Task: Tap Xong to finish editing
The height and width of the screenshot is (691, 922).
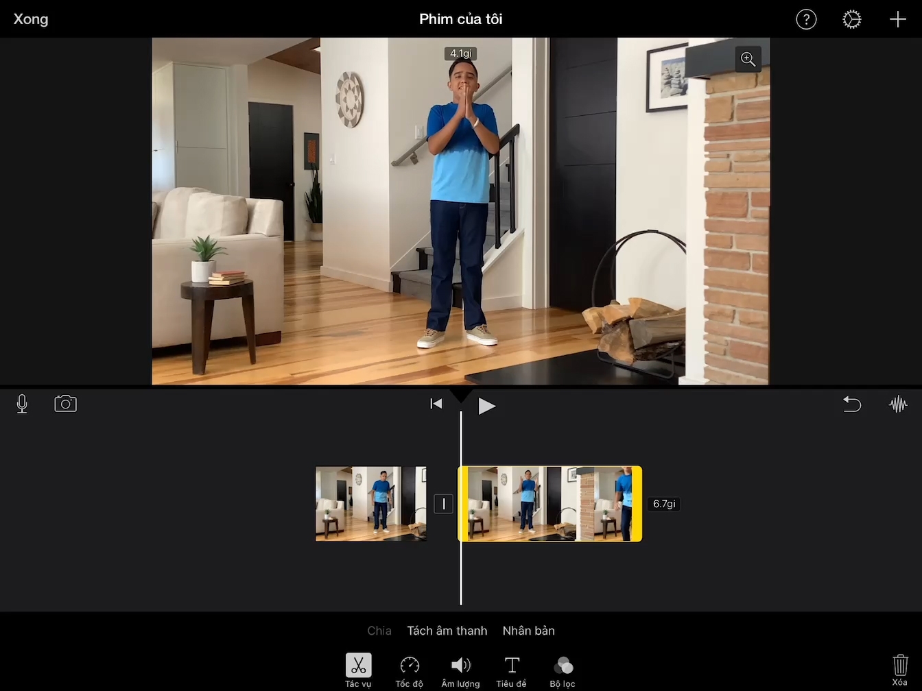Action: tap(31, 19)
